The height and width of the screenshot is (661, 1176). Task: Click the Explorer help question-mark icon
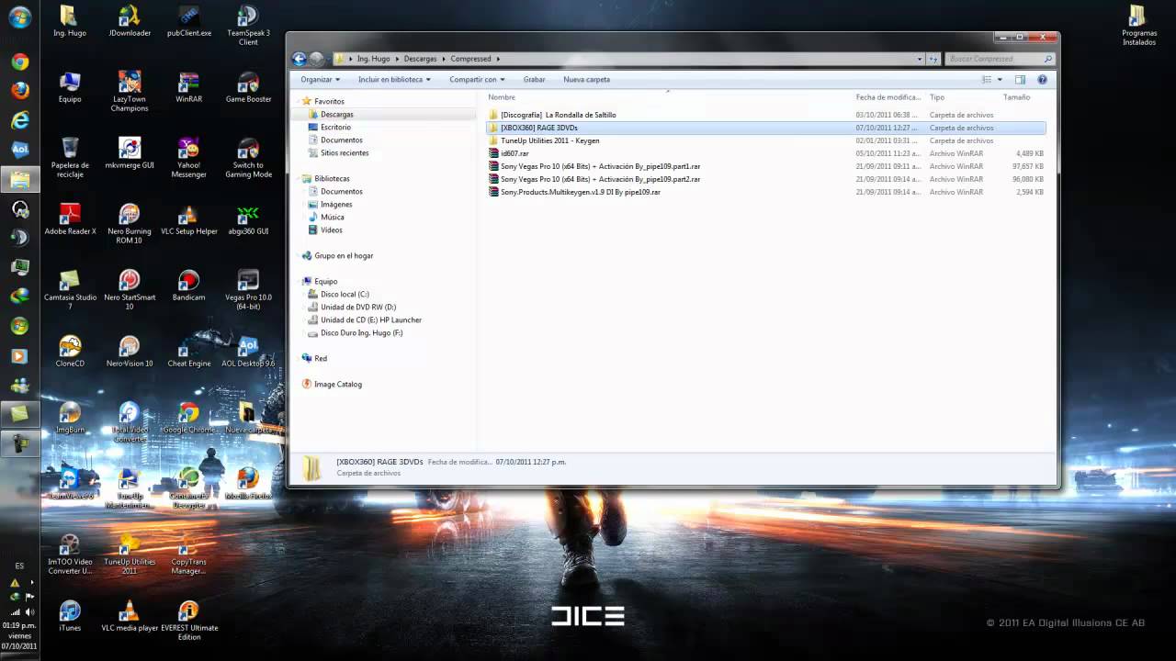(x=1043, y=80)
